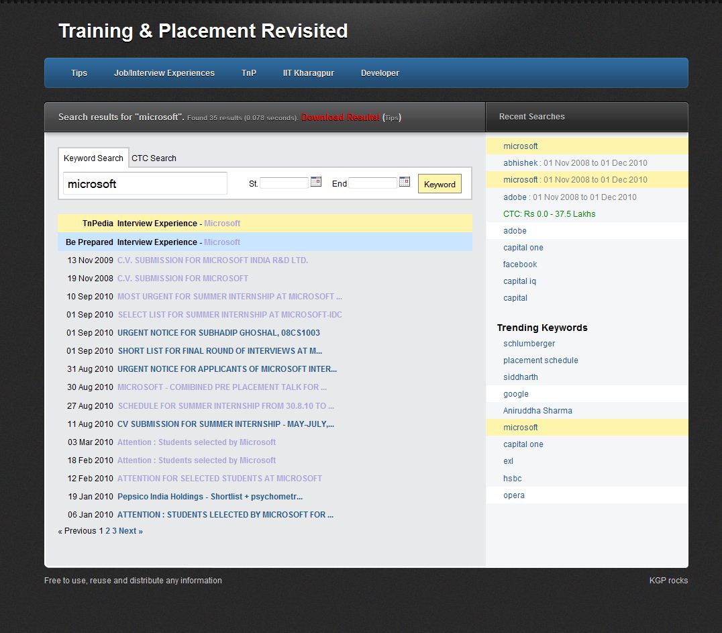Open Attention for Selected Students at Microsoft
Image resolution: width=722 pixels, height=633 pixels.
[219, 478]
